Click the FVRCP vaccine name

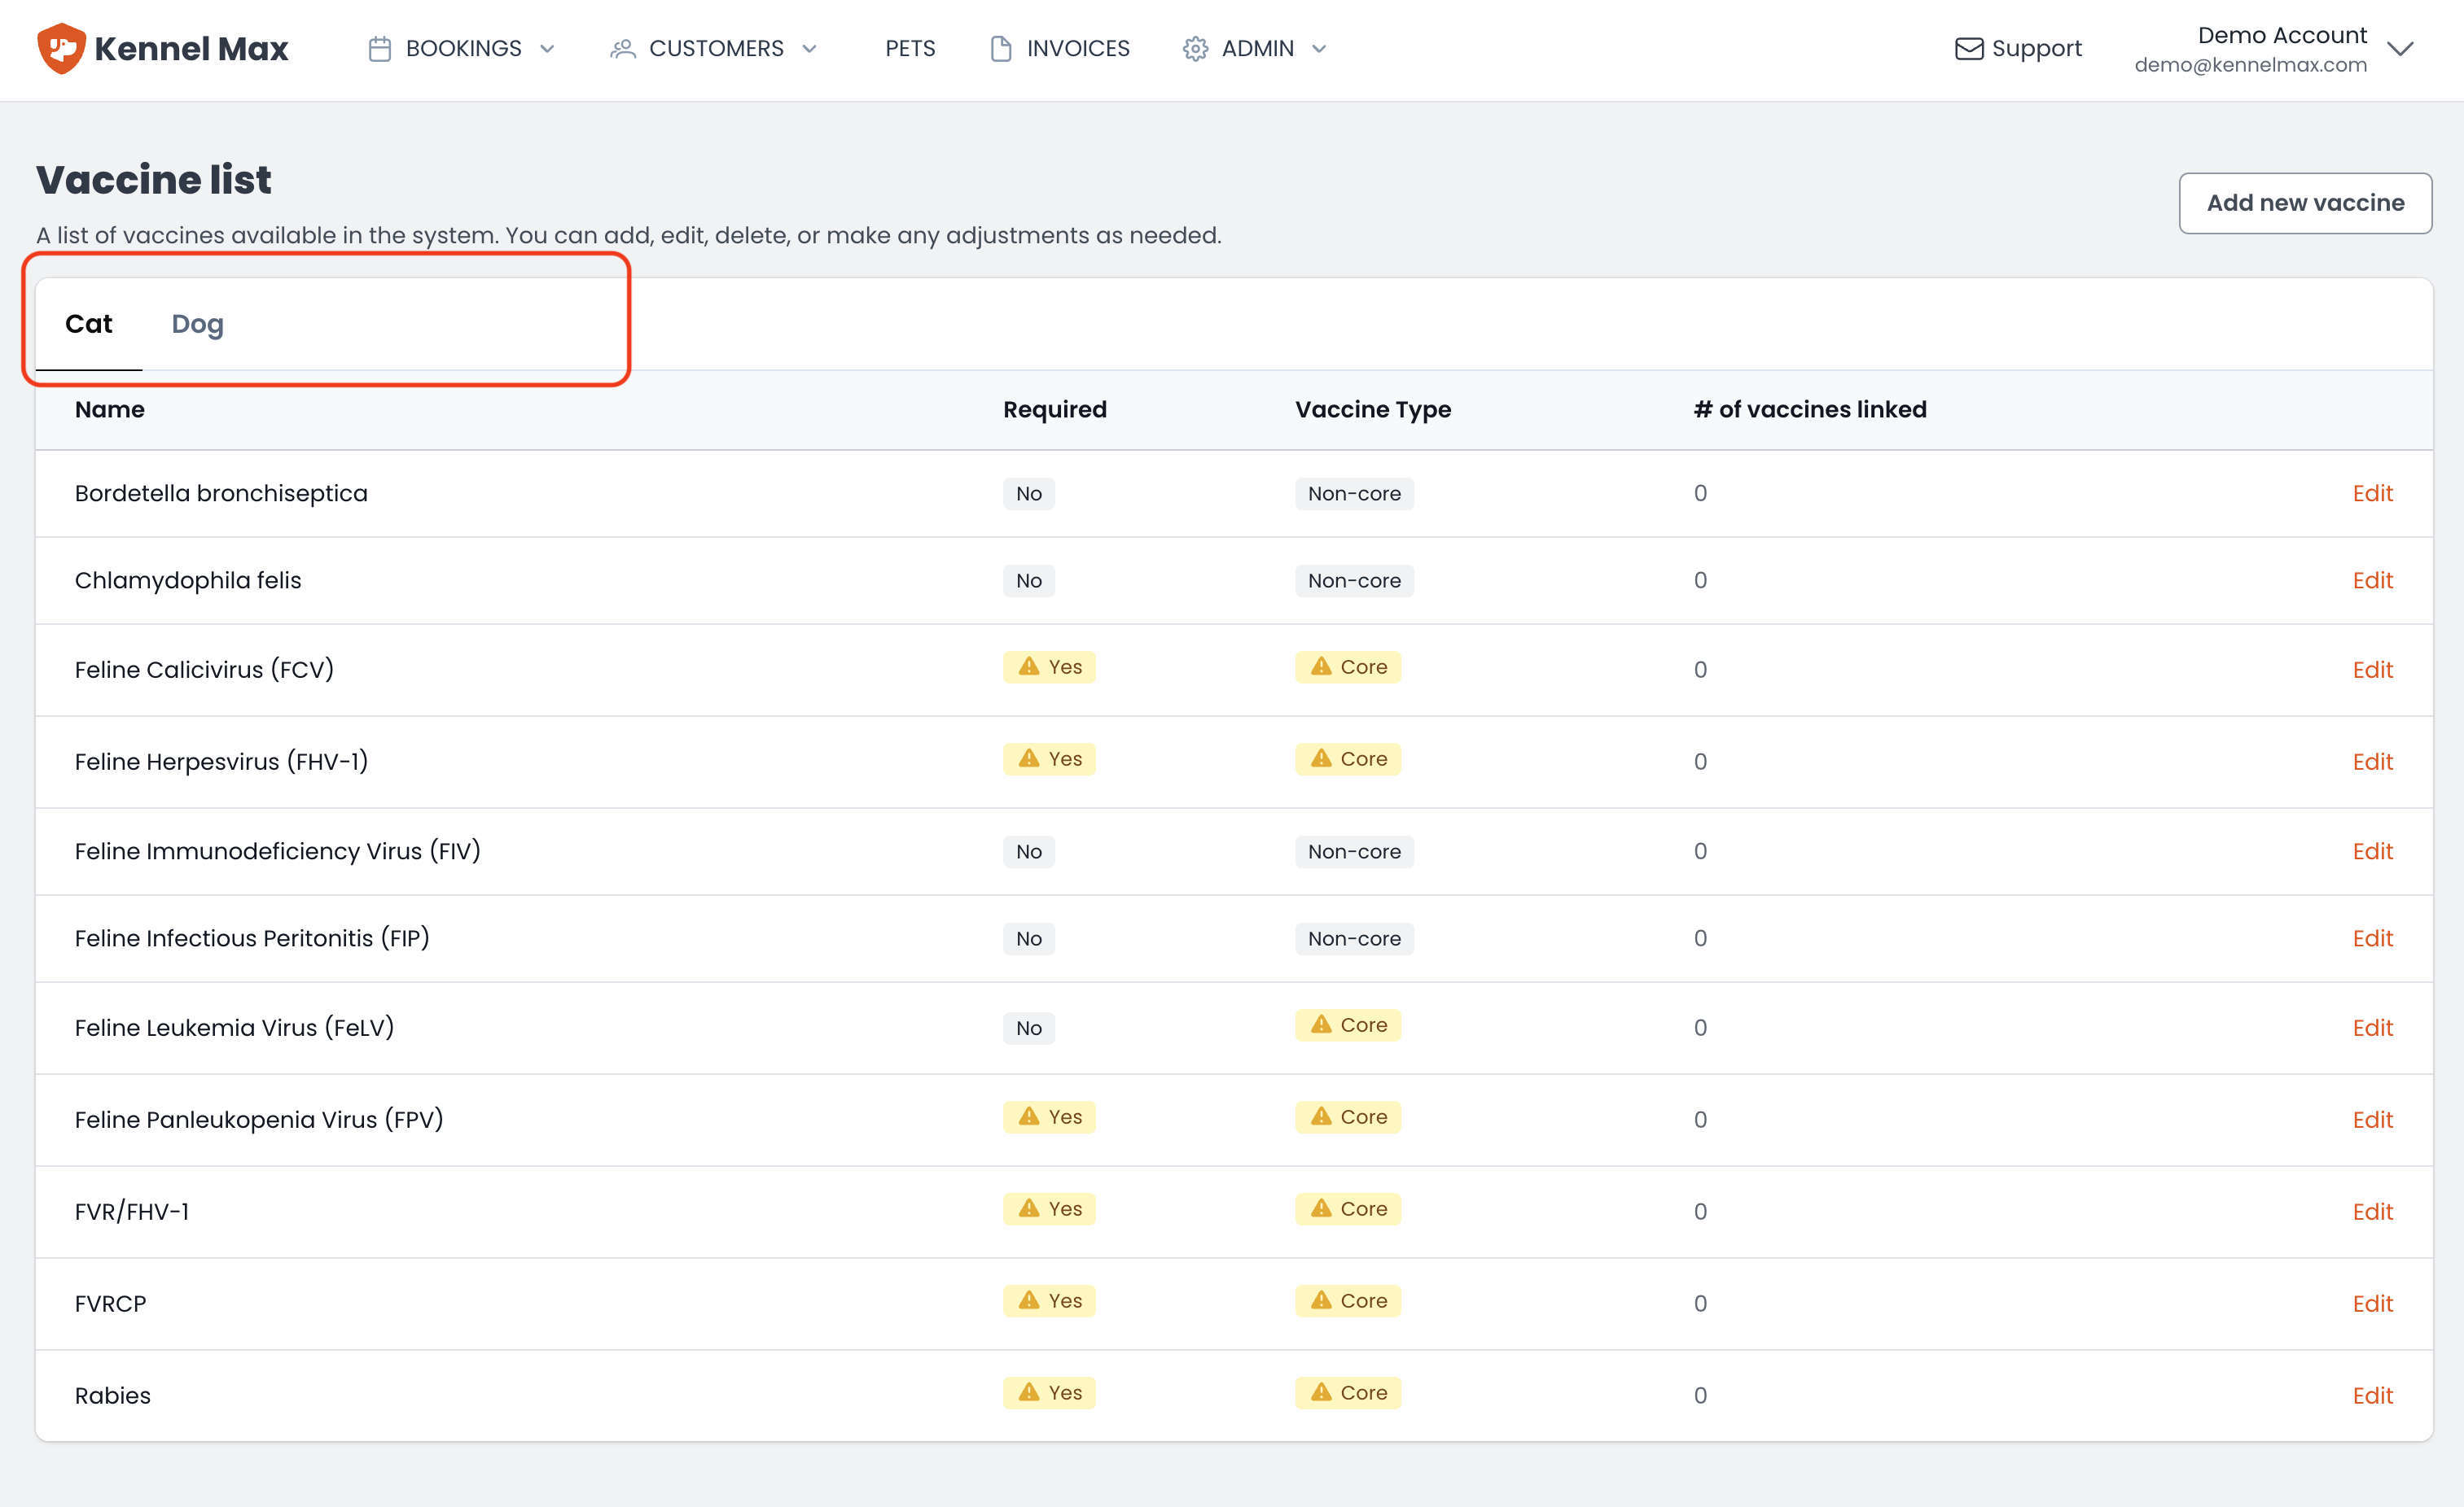pos(110,1304)
